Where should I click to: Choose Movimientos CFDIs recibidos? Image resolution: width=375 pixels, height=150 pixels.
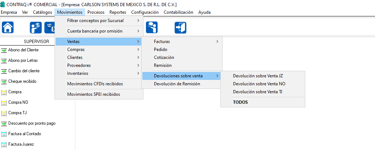[x=99, y=84]
